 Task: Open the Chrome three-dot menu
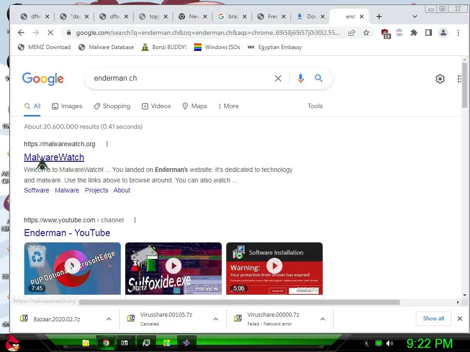point(458,33)
